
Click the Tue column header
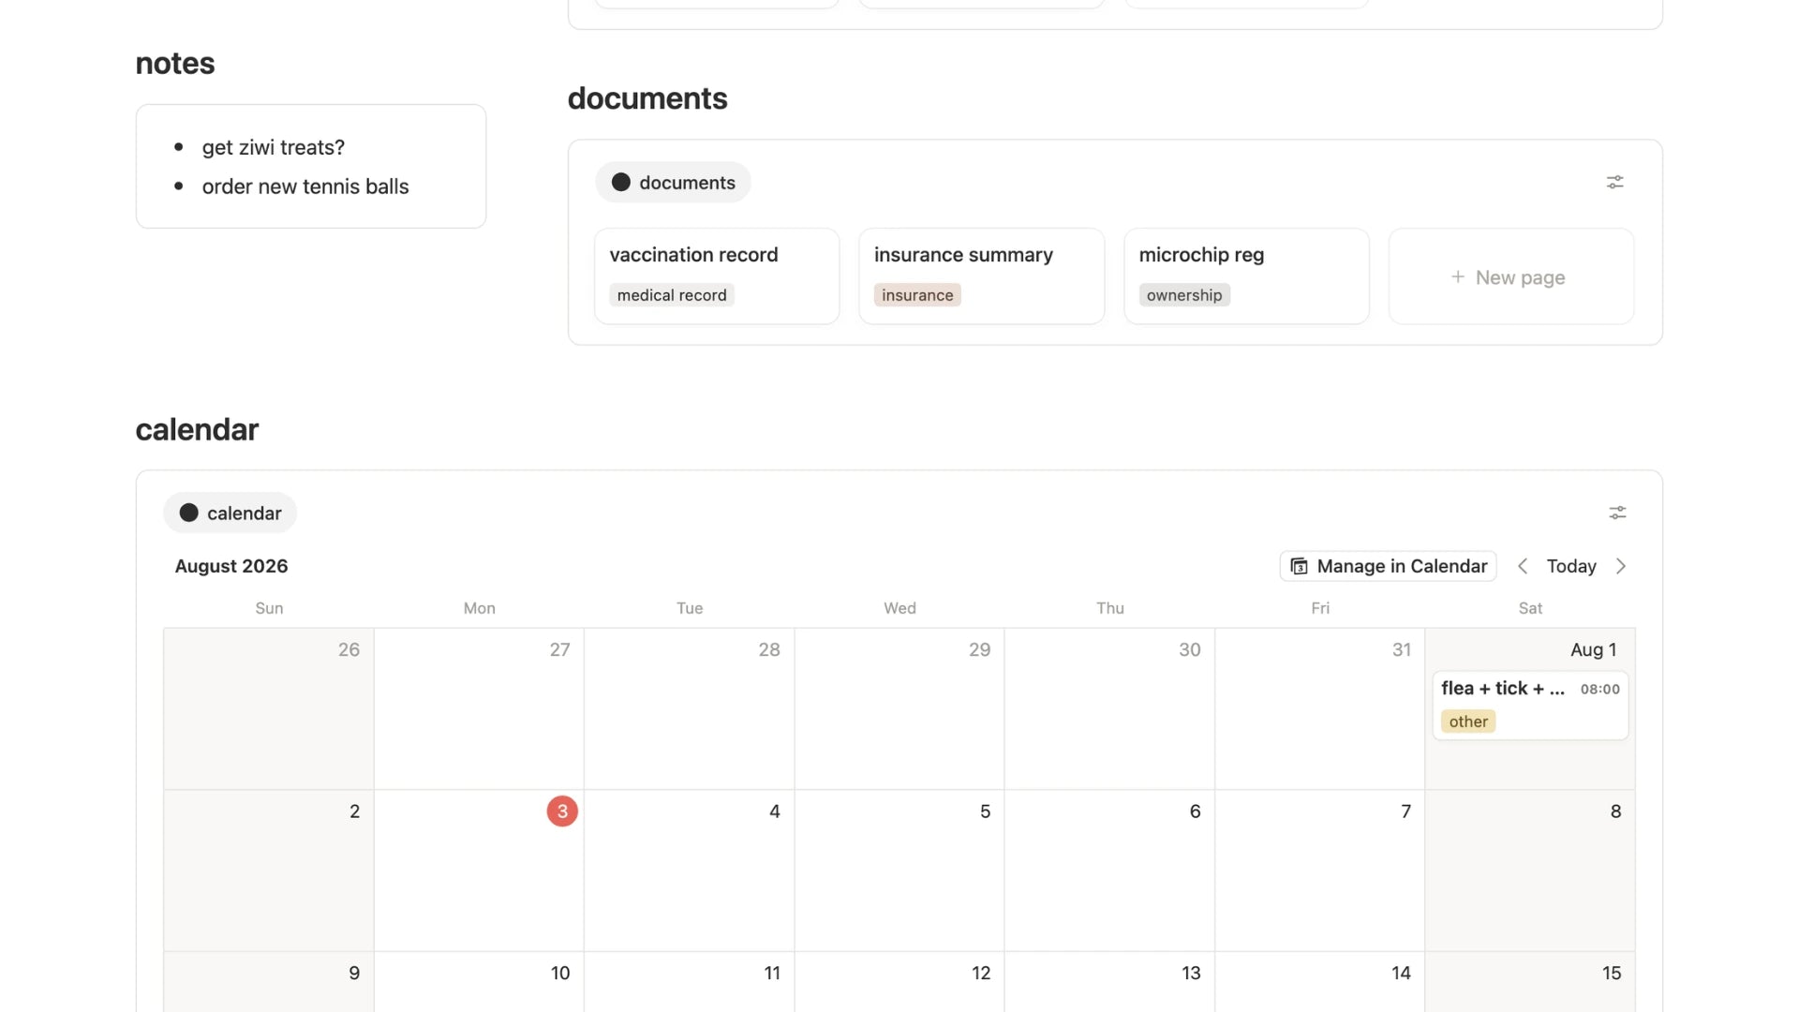click(690, 608)
